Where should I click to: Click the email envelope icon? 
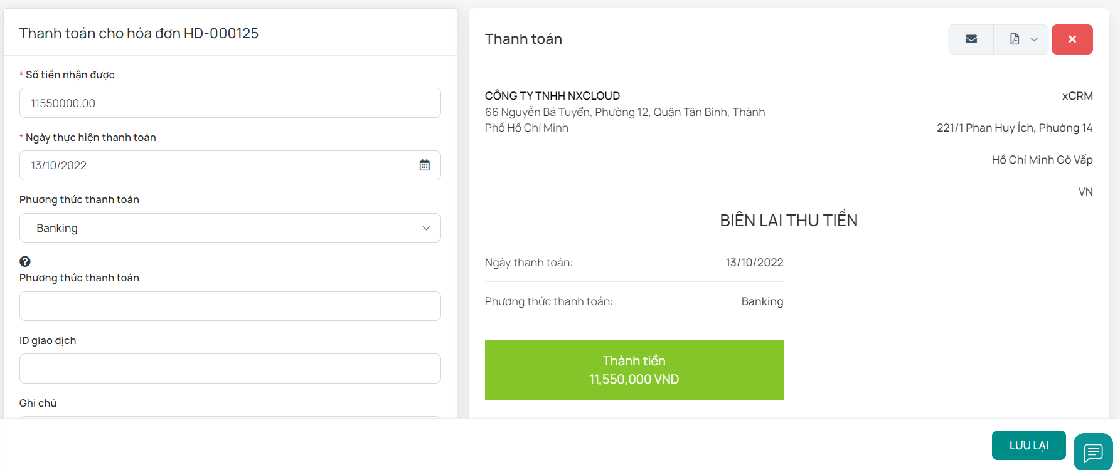pos(971,39)
